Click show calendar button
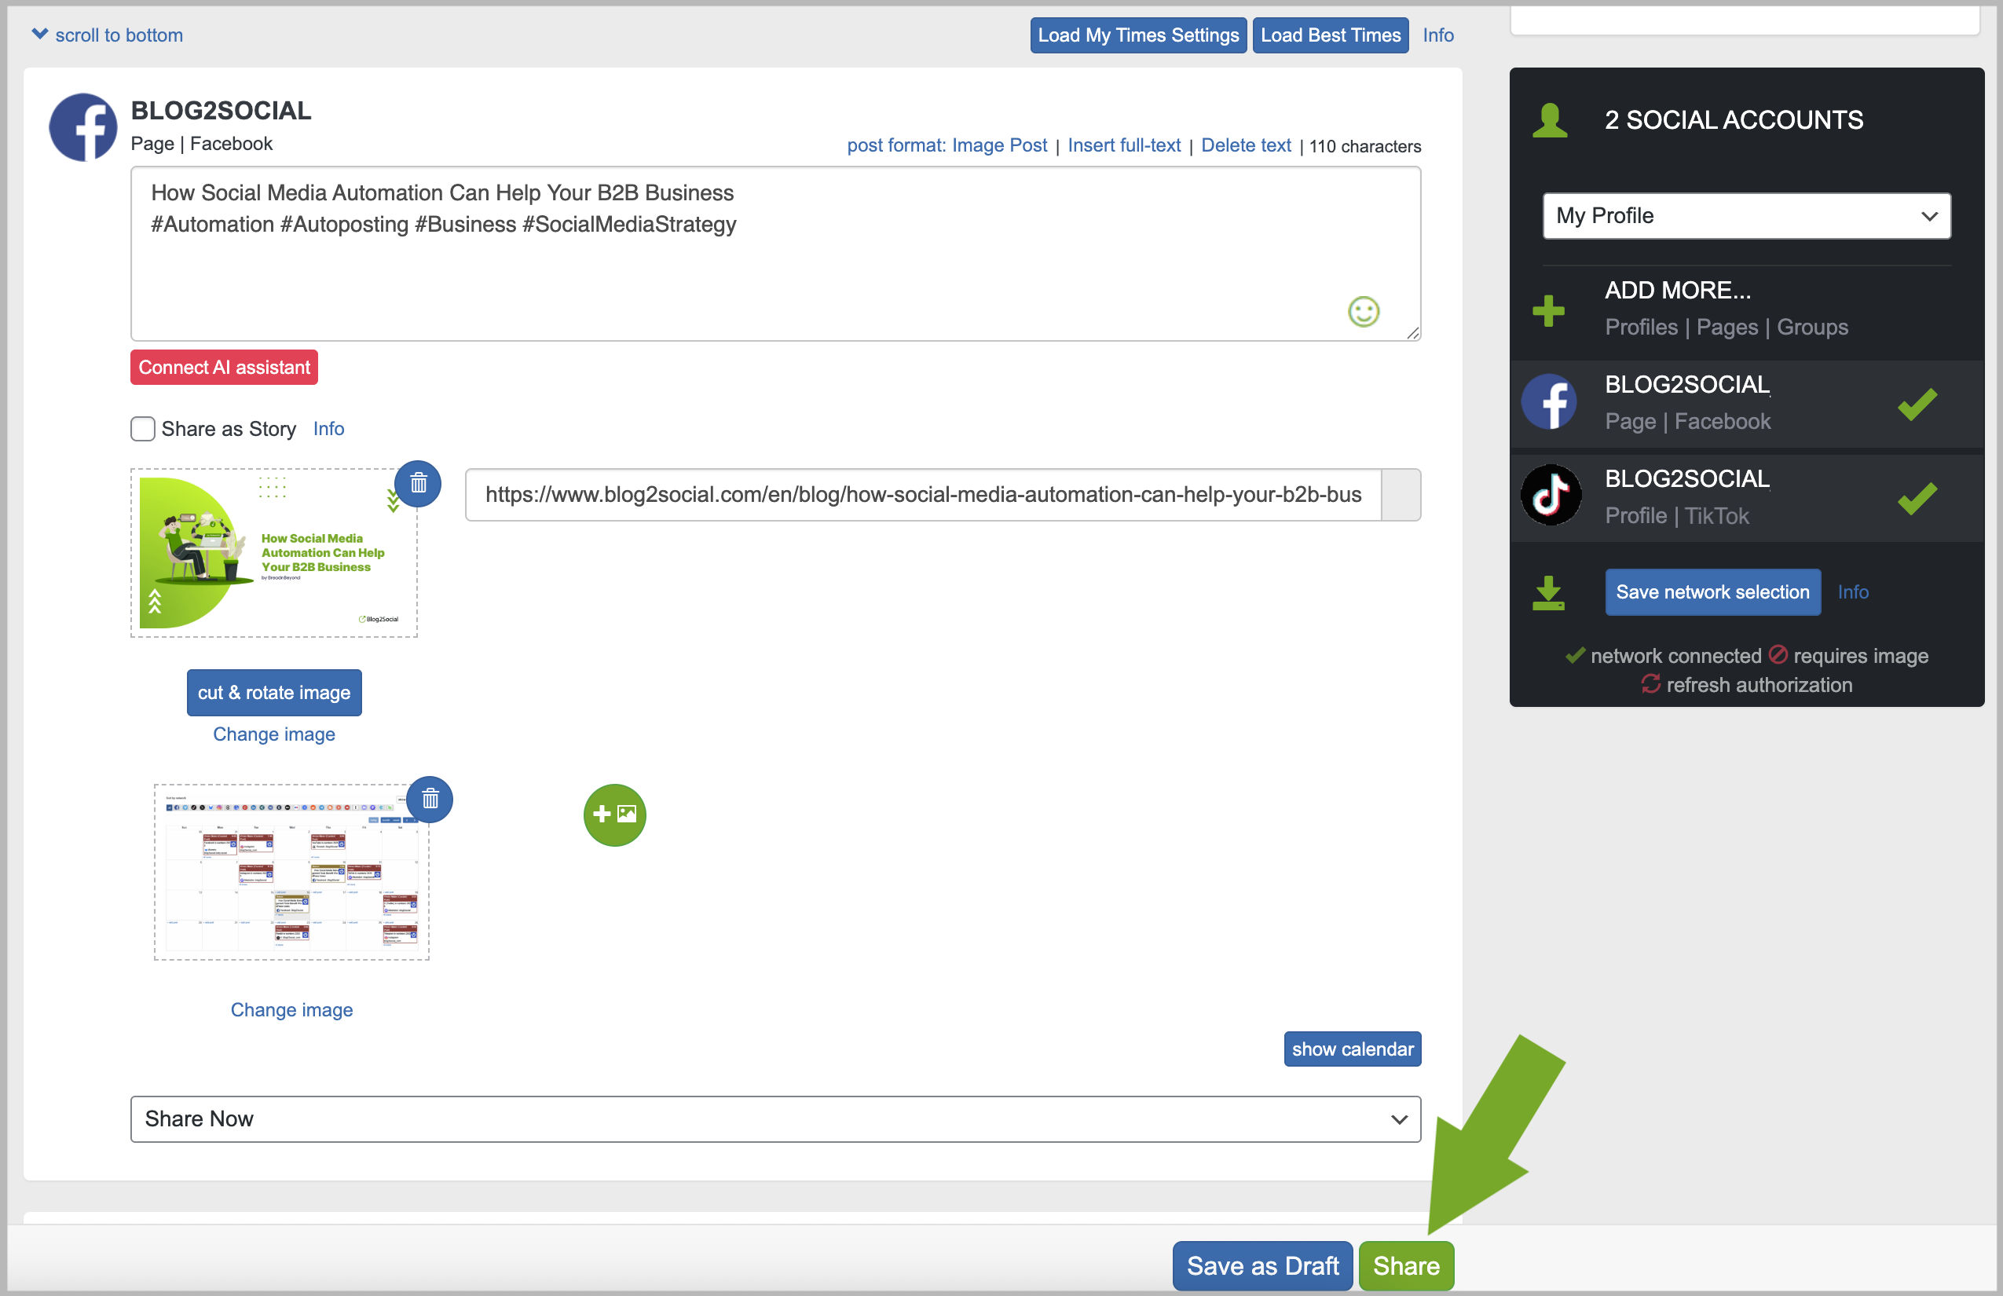 coord(1352,1049)
